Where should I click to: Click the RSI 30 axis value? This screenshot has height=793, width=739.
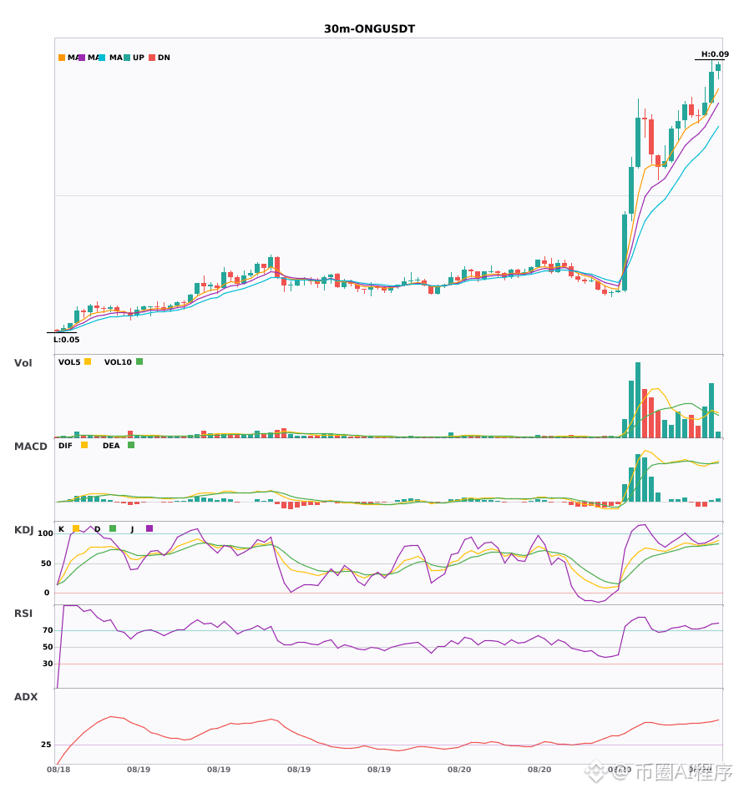click(48, 664)
